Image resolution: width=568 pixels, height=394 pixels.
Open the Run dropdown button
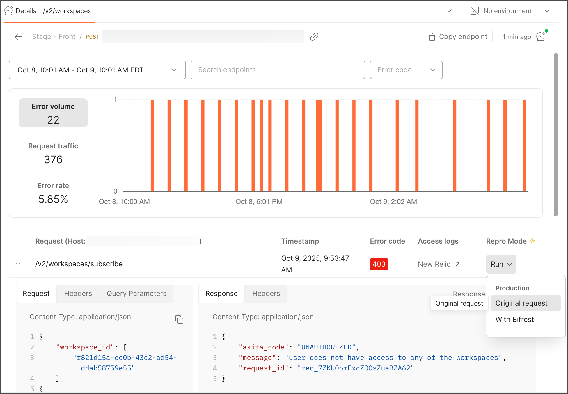[501, 264]
